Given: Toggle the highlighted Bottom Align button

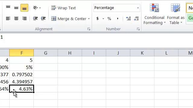Looking at the screenshot, I should pyautogui.click(x=24, y=8).
